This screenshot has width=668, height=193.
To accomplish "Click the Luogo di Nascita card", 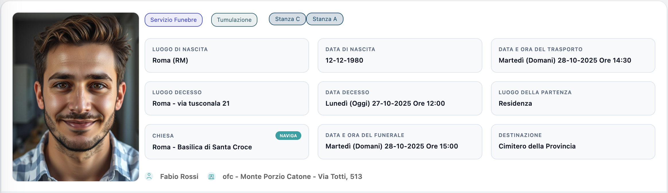I will (227, 55).
